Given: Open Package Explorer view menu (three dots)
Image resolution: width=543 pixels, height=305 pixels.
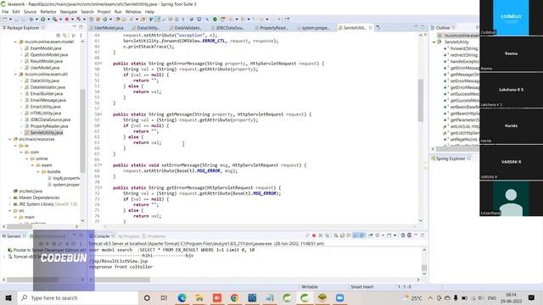Looking at the screenshot, I should tap(81, 35).
